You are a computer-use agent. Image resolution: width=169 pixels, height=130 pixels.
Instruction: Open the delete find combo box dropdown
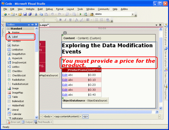133,14
